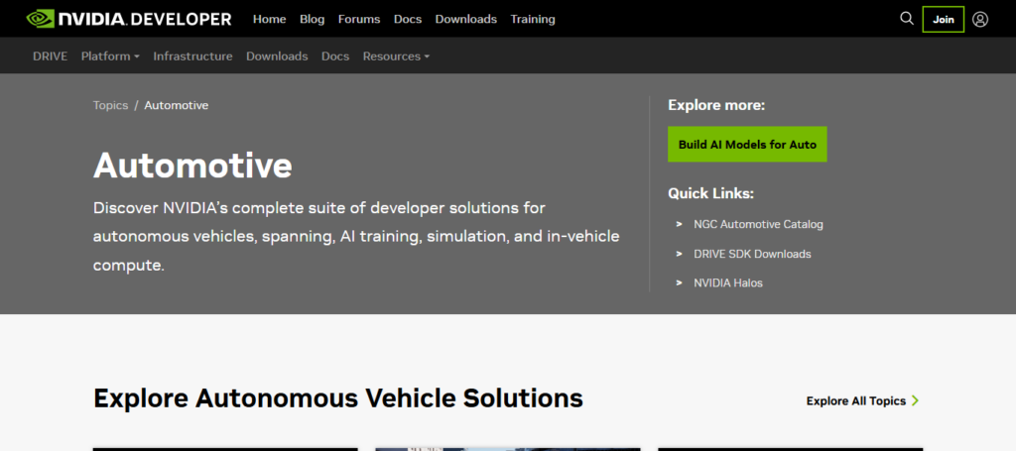Open the user account profile icon
Screen dimensions: 1016x451
click(x=980, y=19)
